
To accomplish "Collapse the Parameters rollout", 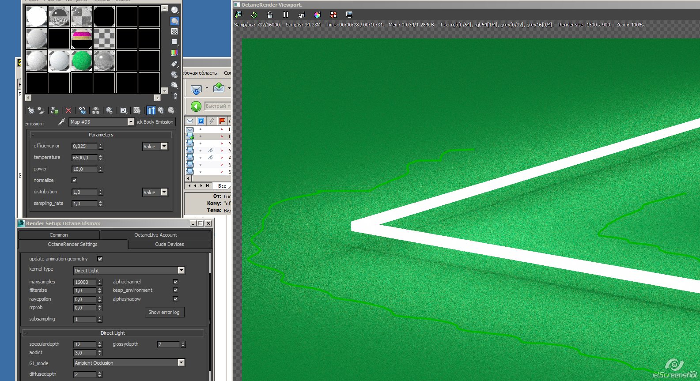I will (x=101, y=135).
